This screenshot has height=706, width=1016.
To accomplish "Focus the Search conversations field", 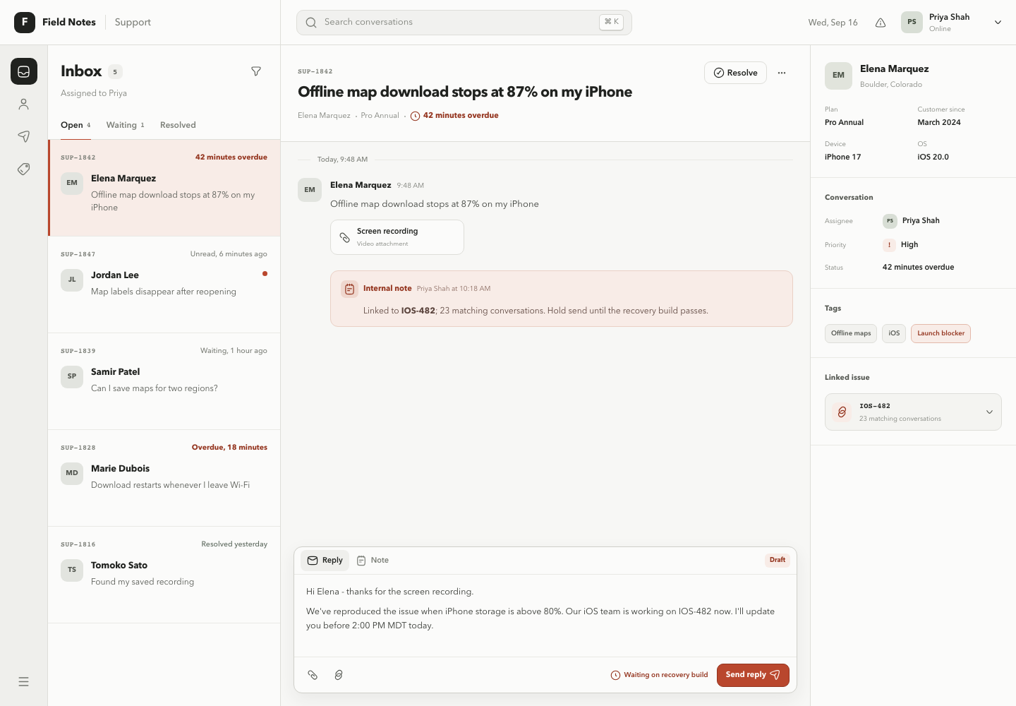I will coord(464,23).
